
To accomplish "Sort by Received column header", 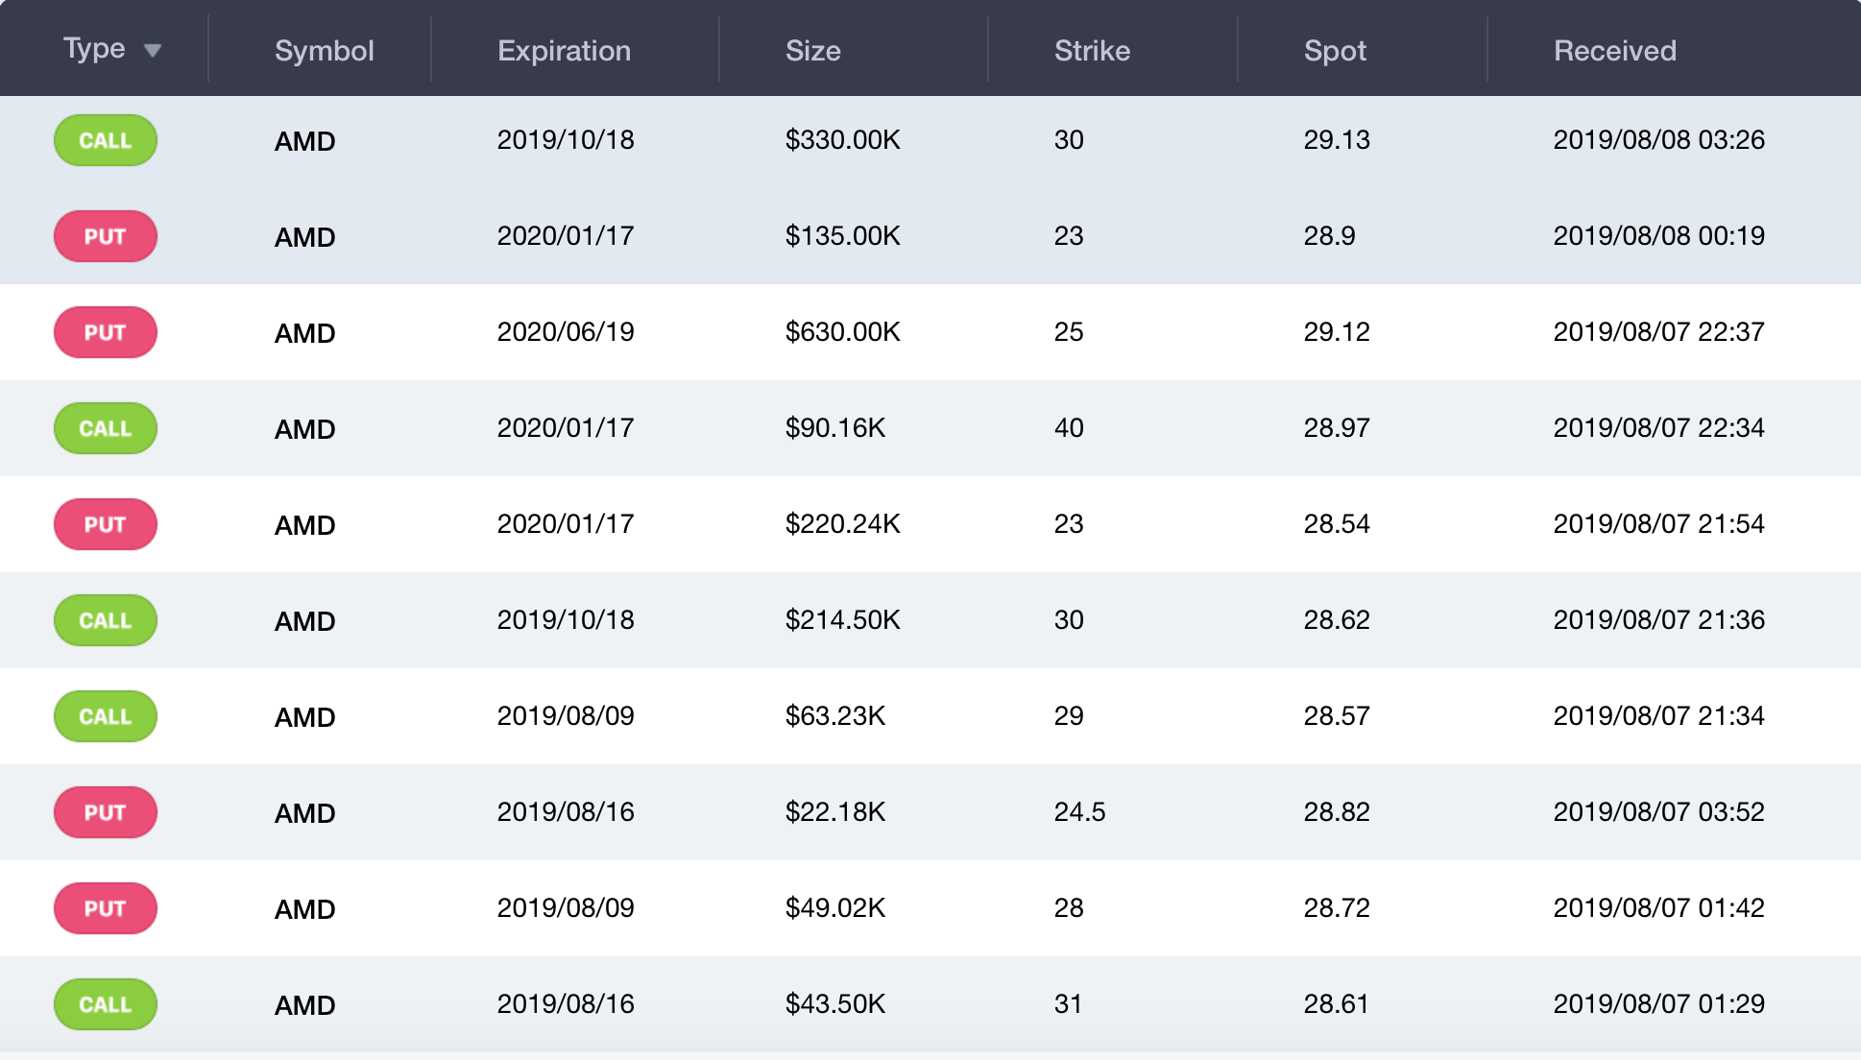I will [1614, 51].
